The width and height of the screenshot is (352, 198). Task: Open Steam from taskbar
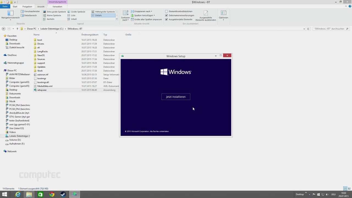[x=63, y=194]
